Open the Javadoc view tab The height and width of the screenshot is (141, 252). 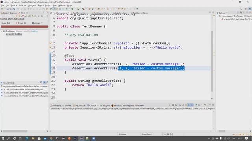(x=67, y=105)
